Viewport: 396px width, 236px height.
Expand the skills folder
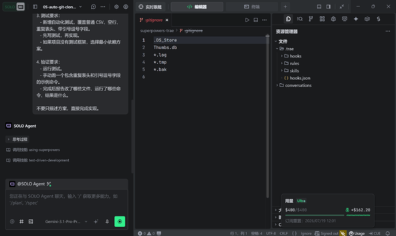(x=292, y=71)
